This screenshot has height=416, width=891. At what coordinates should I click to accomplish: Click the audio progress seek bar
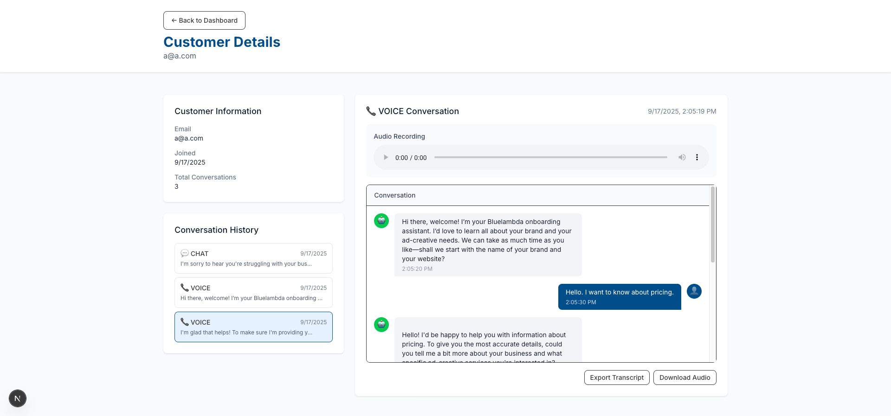coord(550,157)
